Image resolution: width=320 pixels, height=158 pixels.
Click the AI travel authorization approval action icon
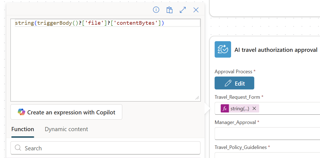pyautogui.click(x=223, y=49)
